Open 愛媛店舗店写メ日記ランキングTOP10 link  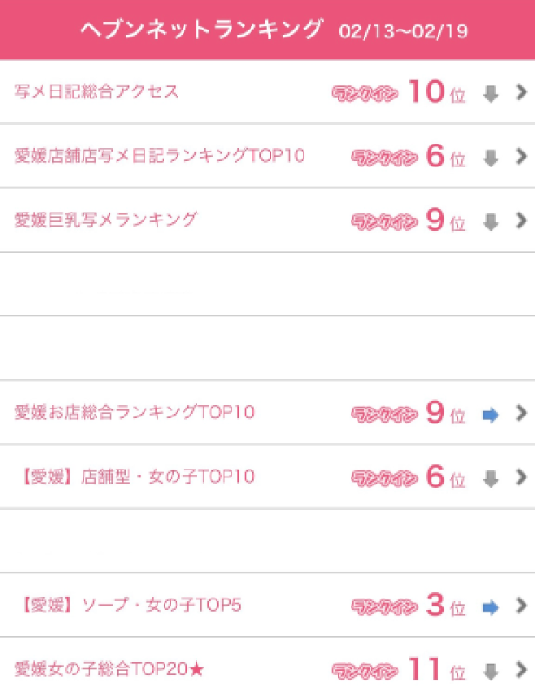[160, 156]
